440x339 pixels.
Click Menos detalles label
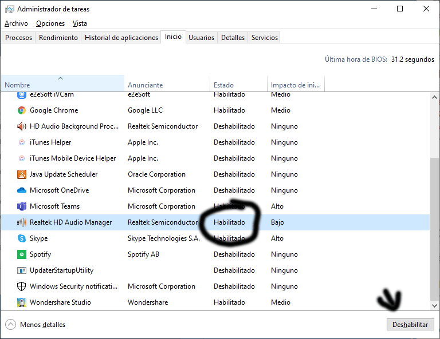42,325
